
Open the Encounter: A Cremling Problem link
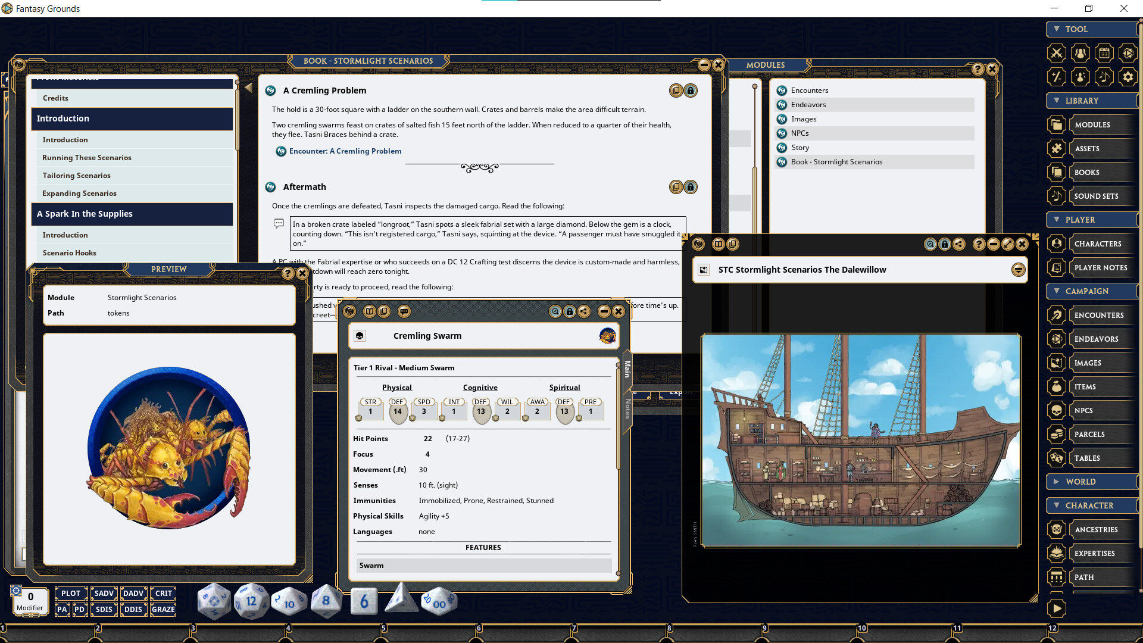344,151
